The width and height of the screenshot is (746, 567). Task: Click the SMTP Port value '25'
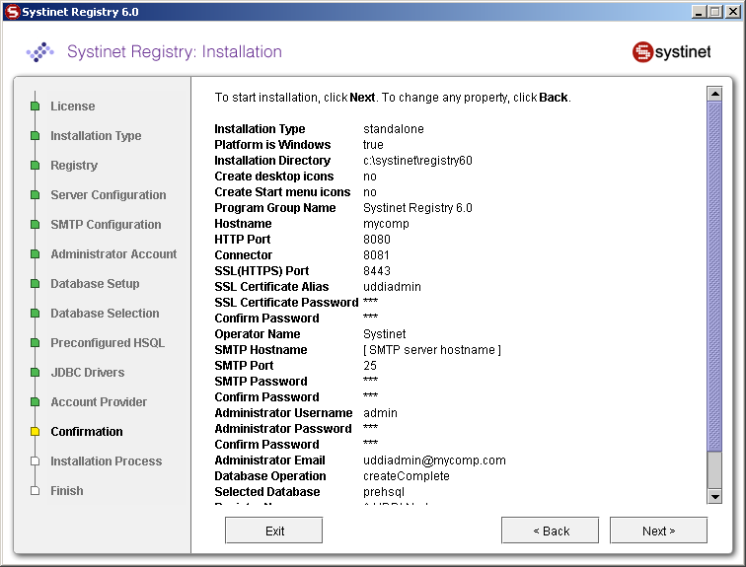(370, 366)
